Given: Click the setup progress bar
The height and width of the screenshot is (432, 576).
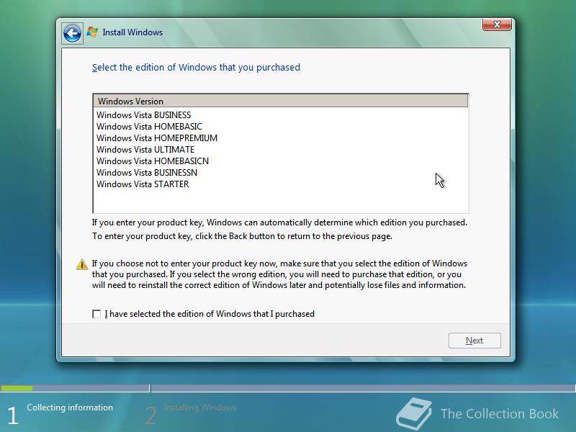Looking at the screenshot, I should (288, 388).
